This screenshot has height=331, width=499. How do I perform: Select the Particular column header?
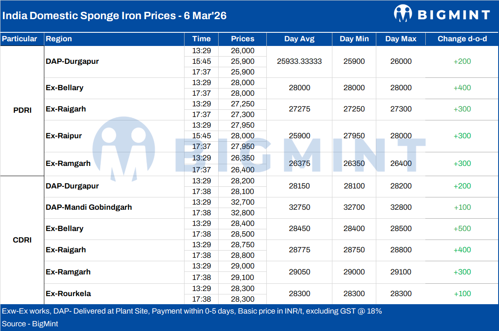pos(19,39)
